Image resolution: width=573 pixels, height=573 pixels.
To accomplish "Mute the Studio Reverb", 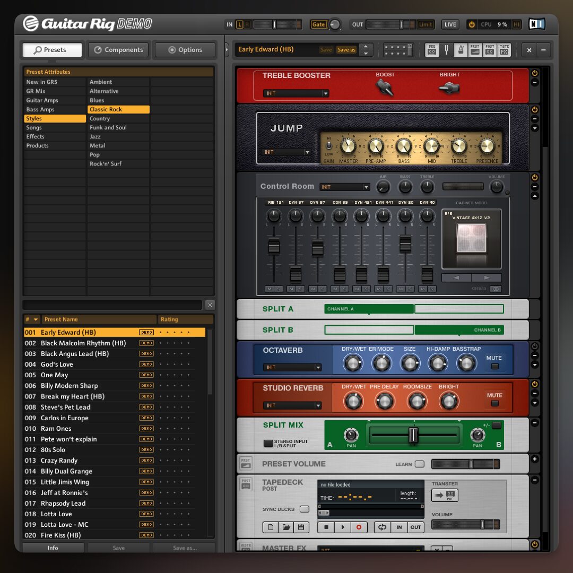I will click(494, 403).
